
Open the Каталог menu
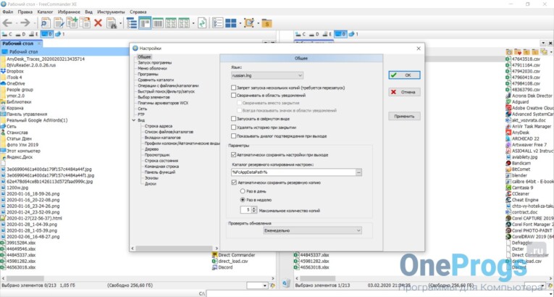pyautogui.click(x=45, y=12)
